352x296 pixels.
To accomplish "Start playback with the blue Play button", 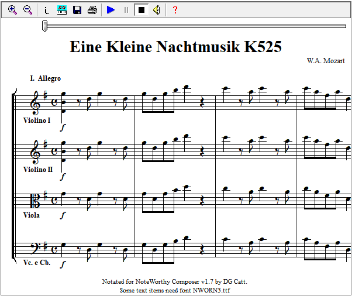I will coord(111,10).
